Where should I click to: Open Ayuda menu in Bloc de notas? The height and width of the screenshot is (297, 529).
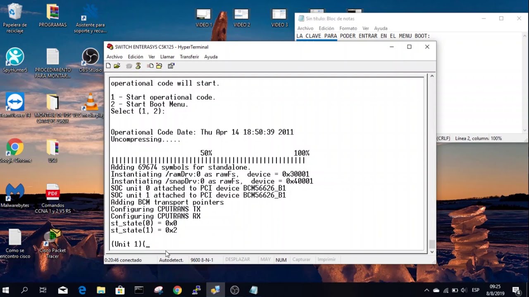click(381, 28)
